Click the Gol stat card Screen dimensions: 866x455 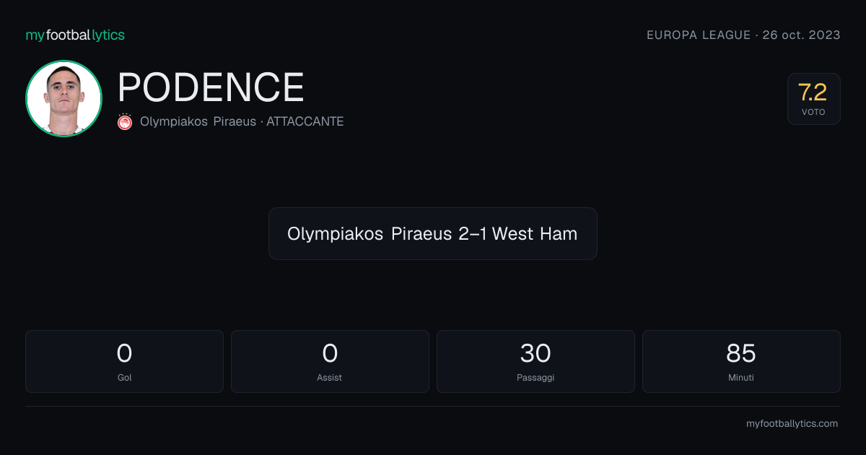tap(124, 361)
